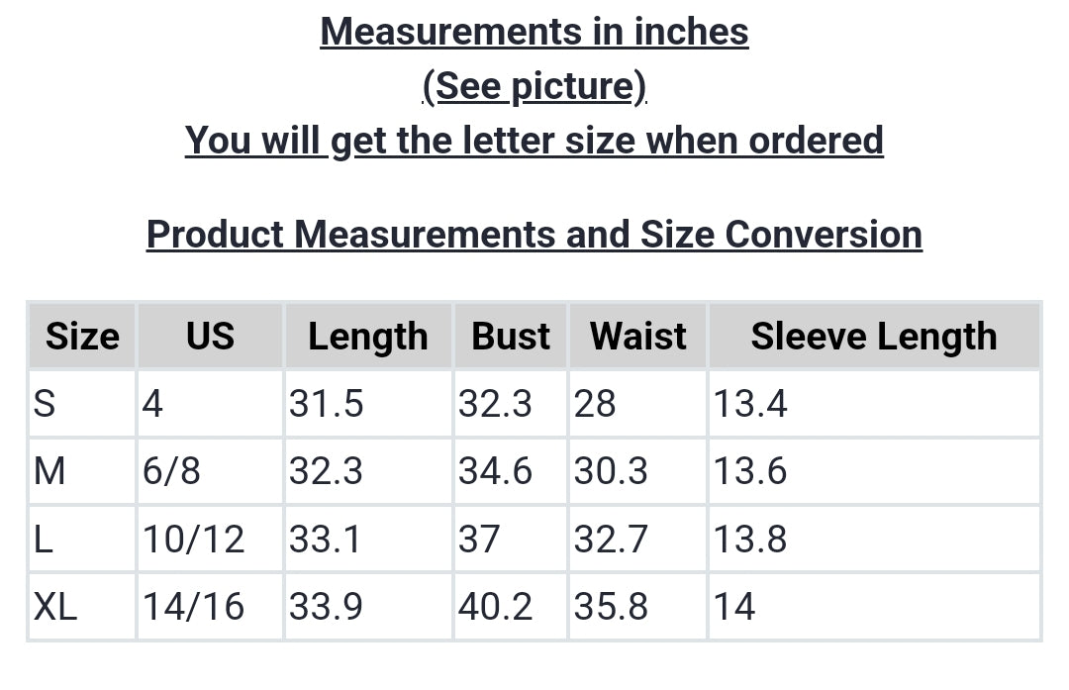Click the "(See picture)" underlined text
The width and height of the screenshot is (1069, 690).
pyautogui.click(x=534, y=86)
